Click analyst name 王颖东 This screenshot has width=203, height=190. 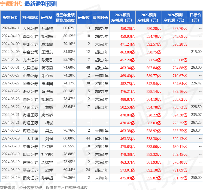point(47,52)
